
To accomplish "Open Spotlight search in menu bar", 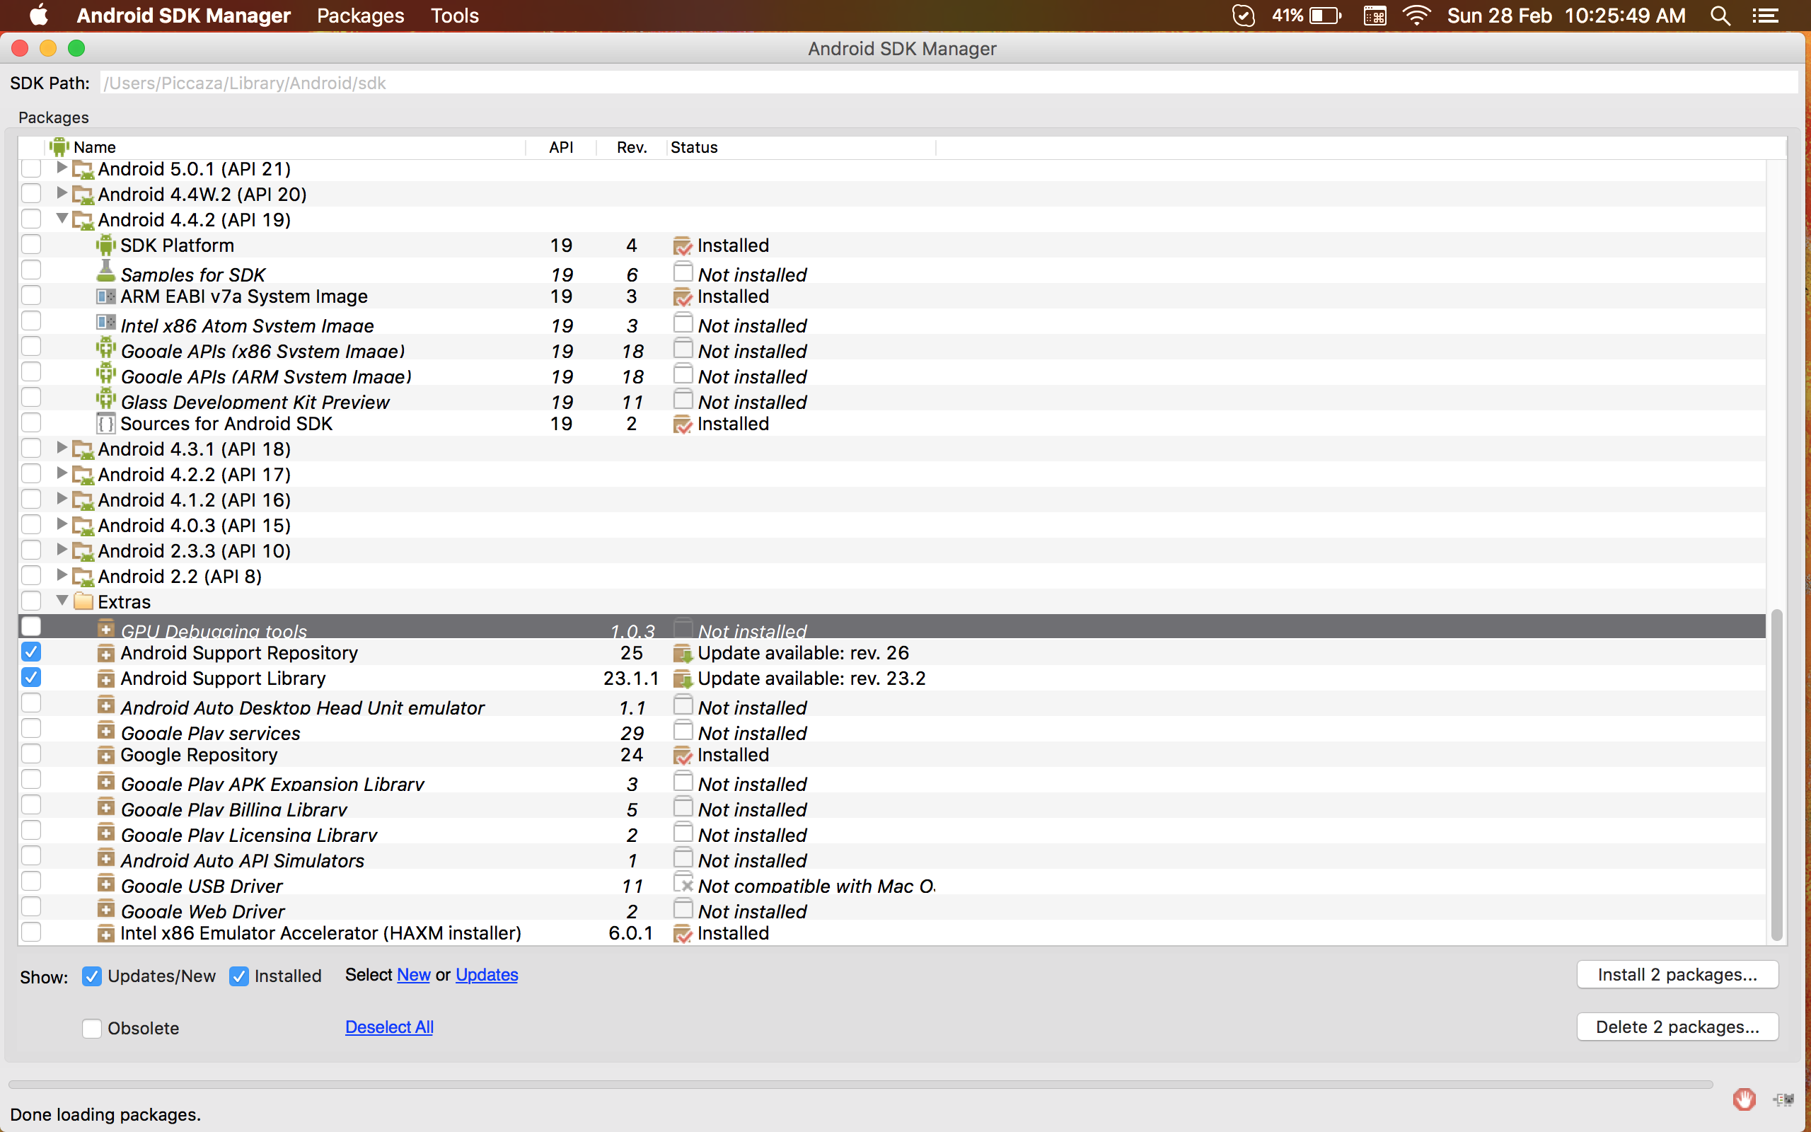I will coord(1720,16).
